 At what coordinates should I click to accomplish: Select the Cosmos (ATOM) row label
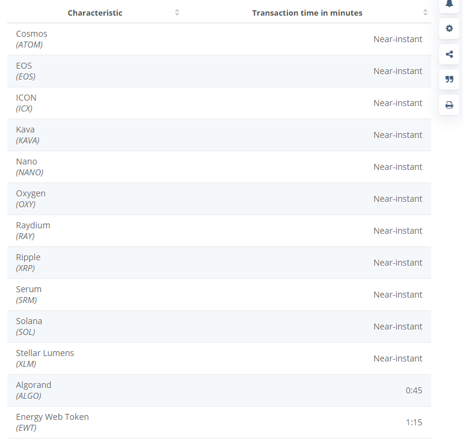pos(32,39)
